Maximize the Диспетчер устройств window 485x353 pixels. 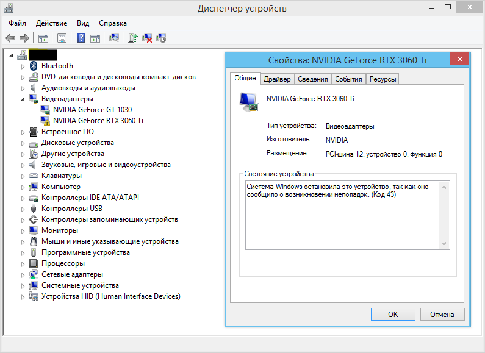tap(448, 7)
